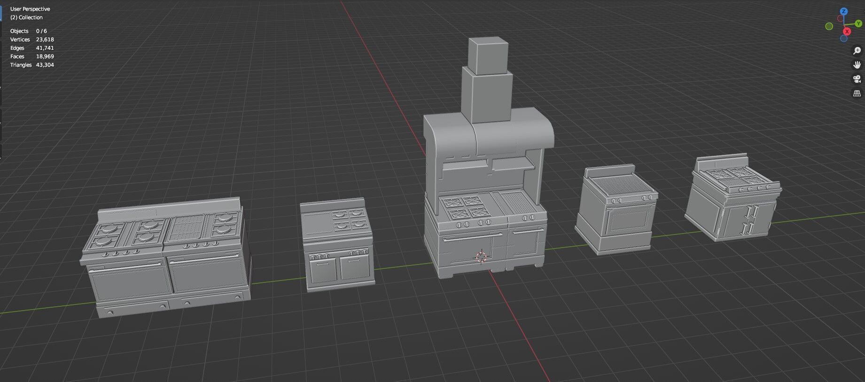Click the Triangles "43,304" statistic
Screen dimensions: 865x382
pyautogui.click(x=45, y=65)
